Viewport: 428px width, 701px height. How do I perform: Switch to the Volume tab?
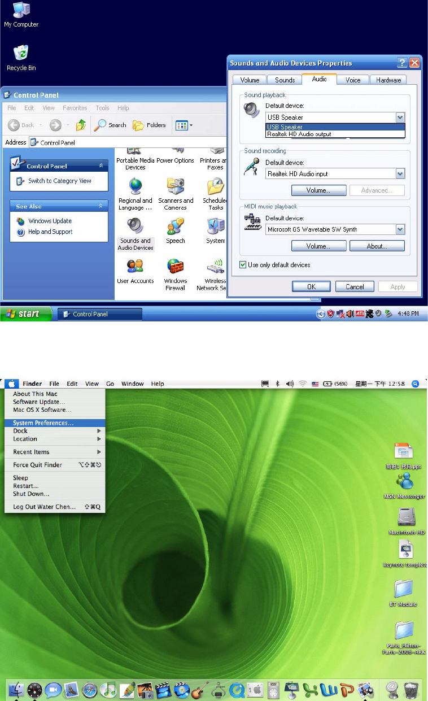pyautogui.click(x=250, y=80)
